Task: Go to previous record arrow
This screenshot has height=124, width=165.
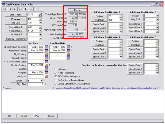Action: pyautogui.click(x=10, y=9)
